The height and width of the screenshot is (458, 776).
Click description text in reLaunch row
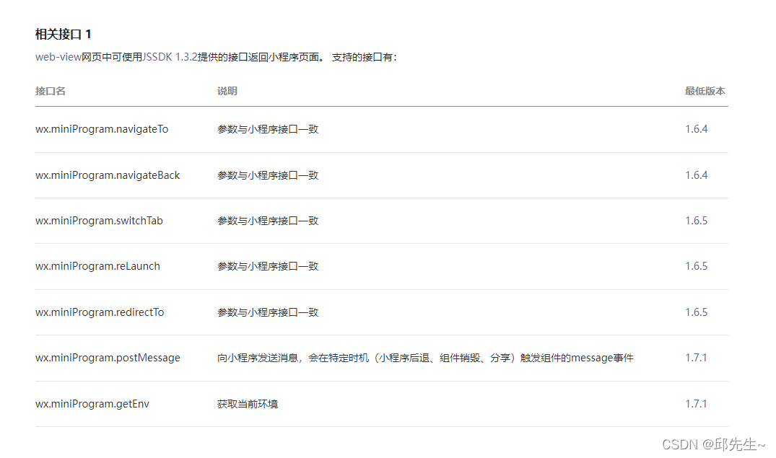coord(268,266)
